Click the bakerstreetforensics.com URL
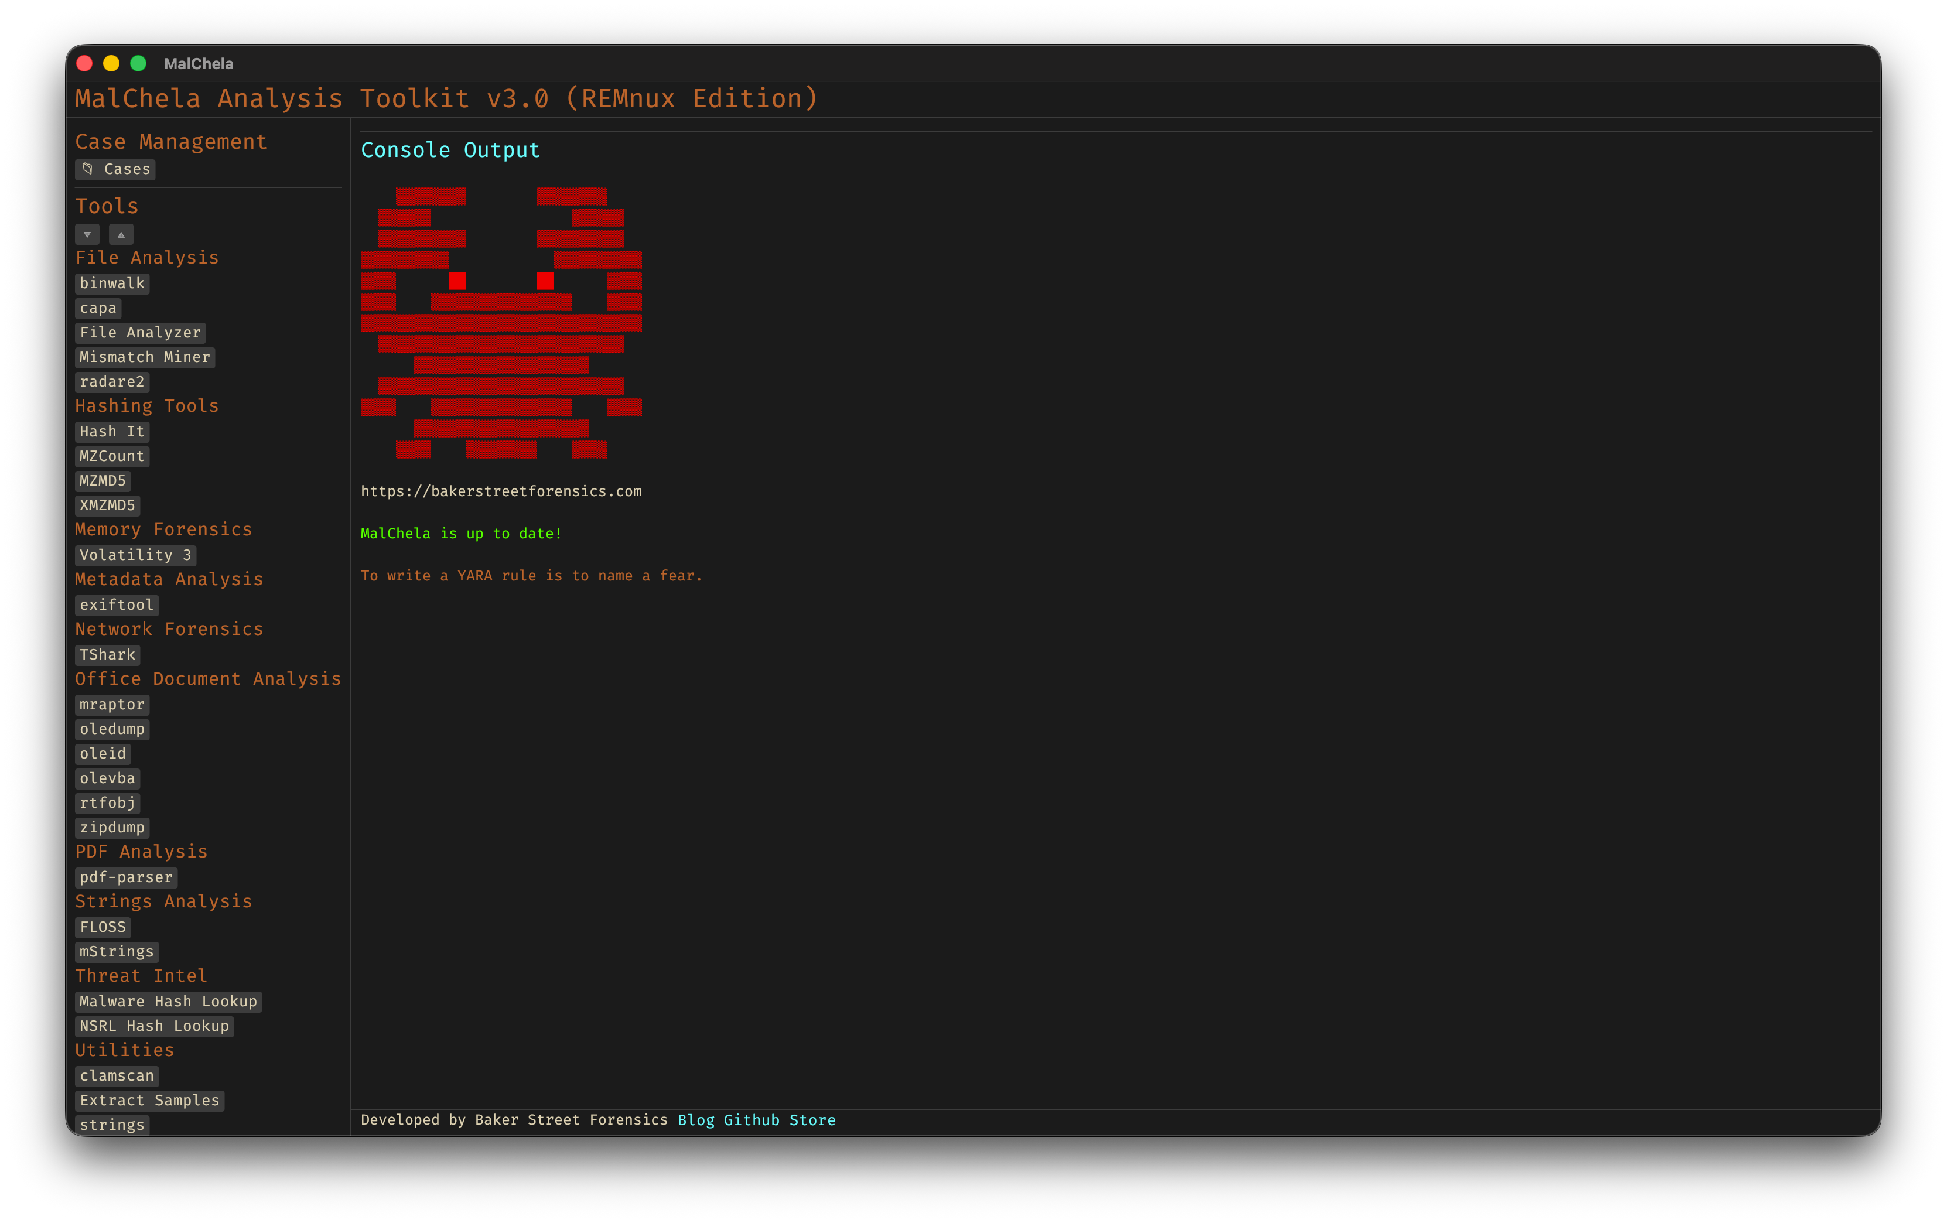The width and height of the screenshot is (1947, 1223). (501, 491)
